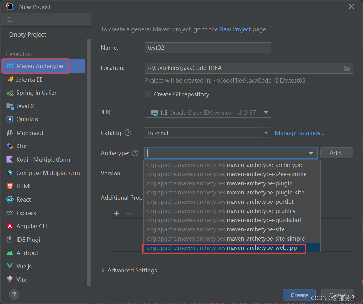Close the New Project dialog
Screen dimensions: 363x304
(x=351, y=7)
